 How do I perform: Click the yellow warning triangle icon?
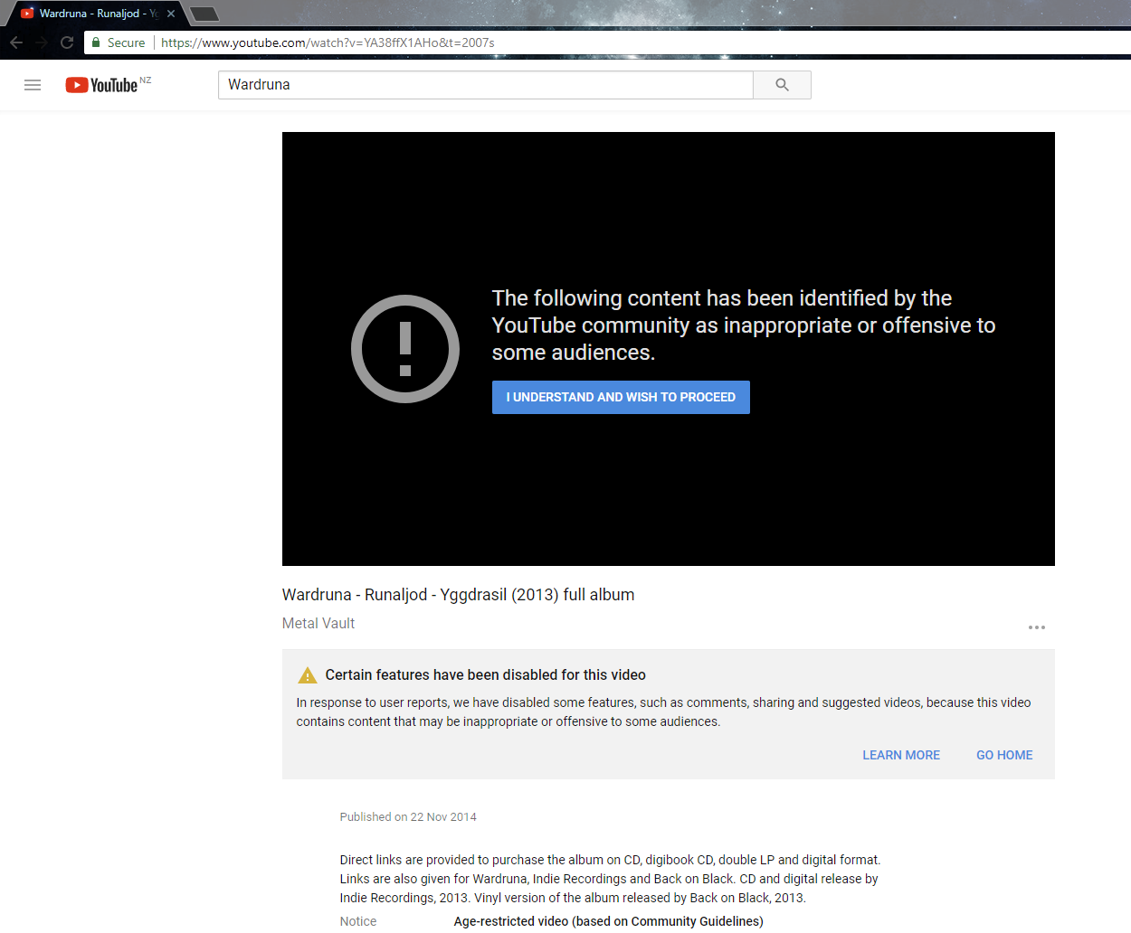click(308, 674)
